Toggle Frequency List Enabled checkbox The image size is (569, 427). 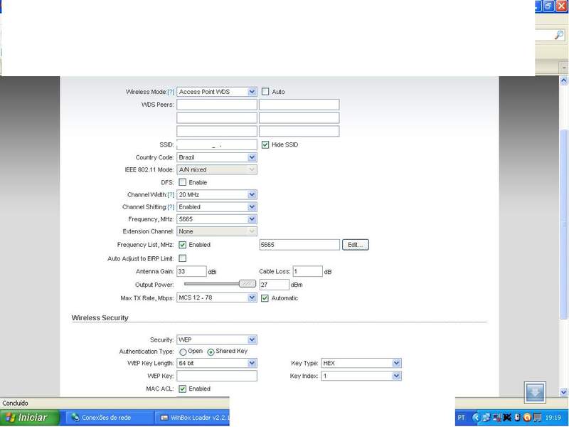tap(183, 245)
